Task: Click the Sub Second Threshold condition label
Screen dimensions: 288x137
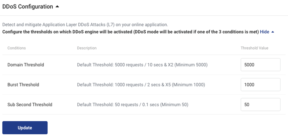Action: [x=30, y=105]
